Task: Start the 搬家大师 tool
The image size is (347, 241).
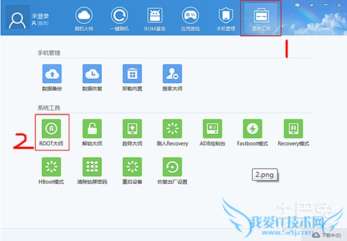Action: [172, 78]
